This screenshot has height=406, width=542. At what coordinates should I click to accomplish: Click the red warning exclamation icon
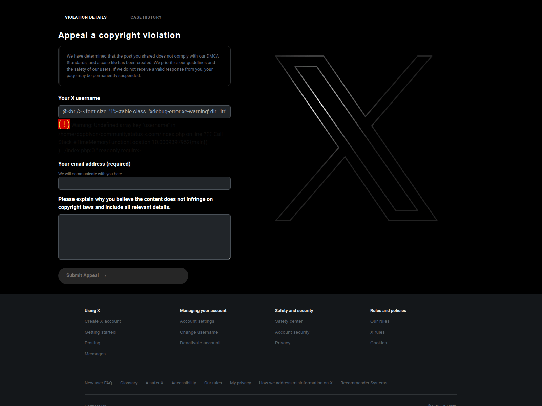64,125
